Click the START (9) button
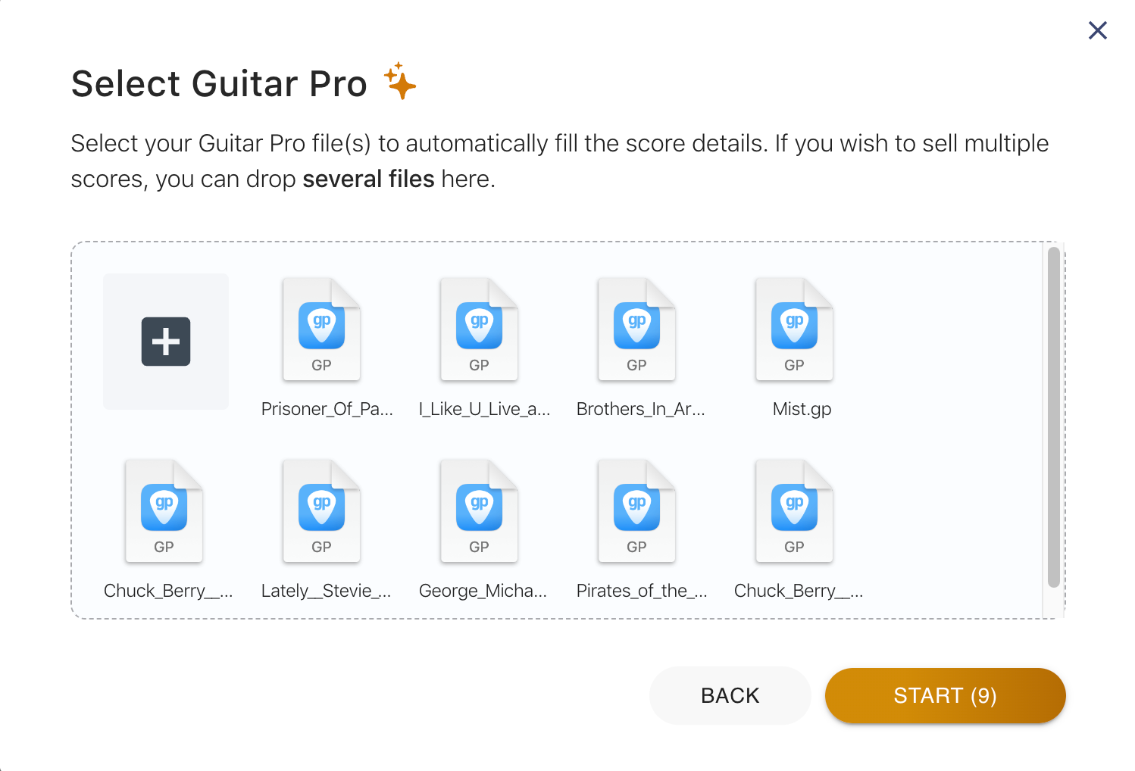The image size is (1135, 771). click(945, 695)
